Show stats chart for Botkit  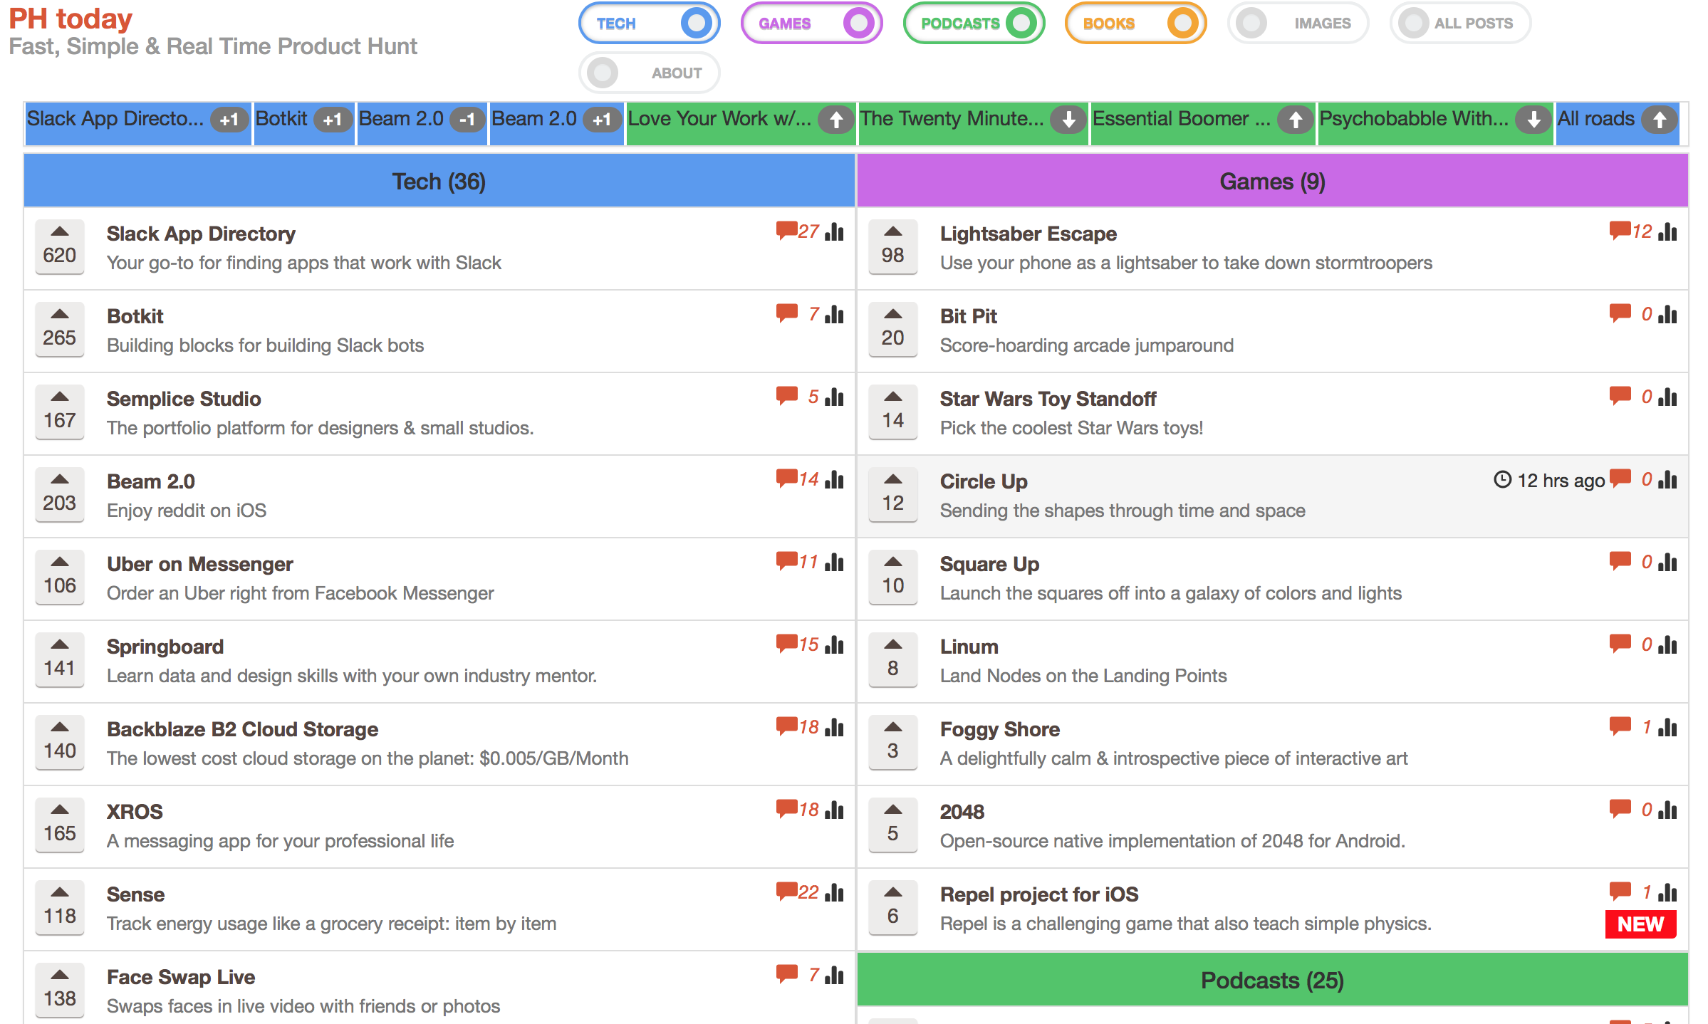[x=834, y=314]
